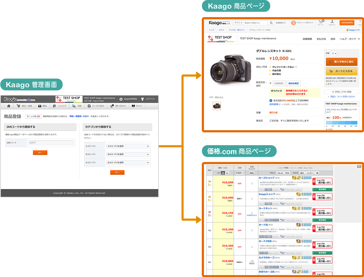Open the 数量 quantity dropdown
The image size is (364, 277).
pos(334,53)
